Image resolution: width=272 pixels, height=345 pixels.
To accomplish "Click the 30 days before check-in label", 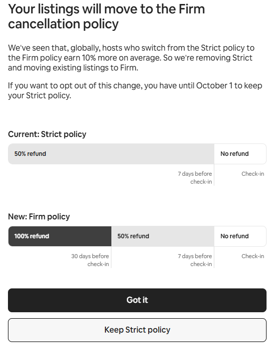I will [90, 260].
